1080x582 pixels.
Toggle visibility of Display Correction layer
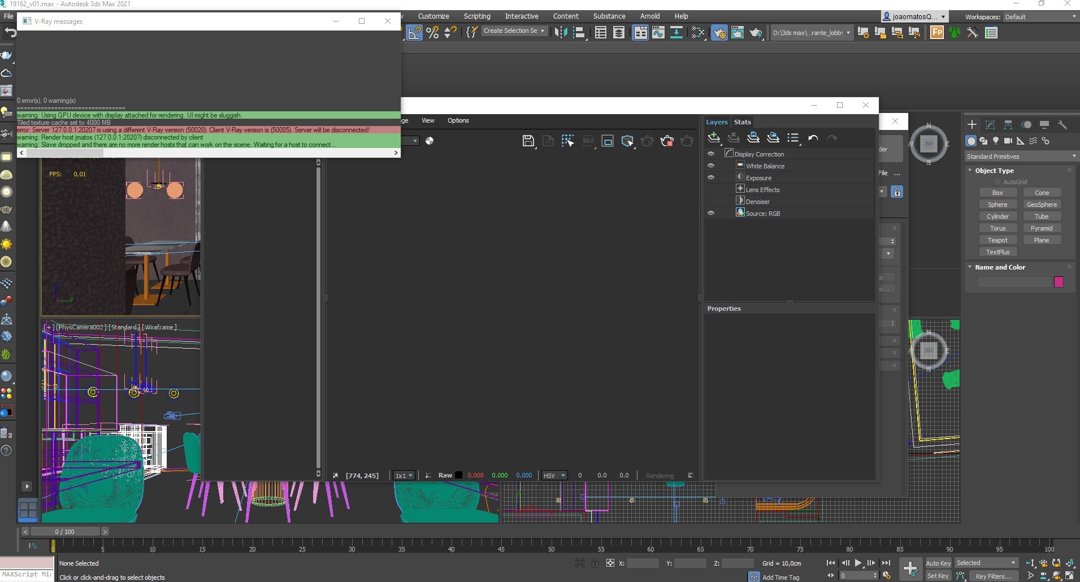tap(711, 154)
